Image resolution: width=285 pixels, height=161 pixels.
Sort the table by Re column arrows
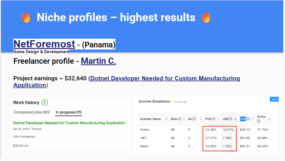201,119
